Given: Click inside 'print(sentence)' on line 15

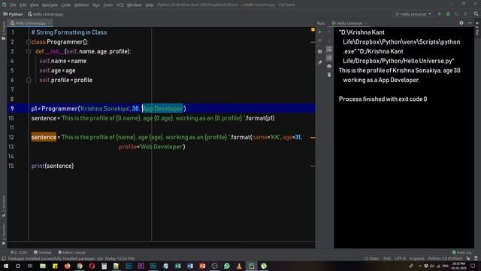Looking at the screenshot, I should tap(53, 166).
